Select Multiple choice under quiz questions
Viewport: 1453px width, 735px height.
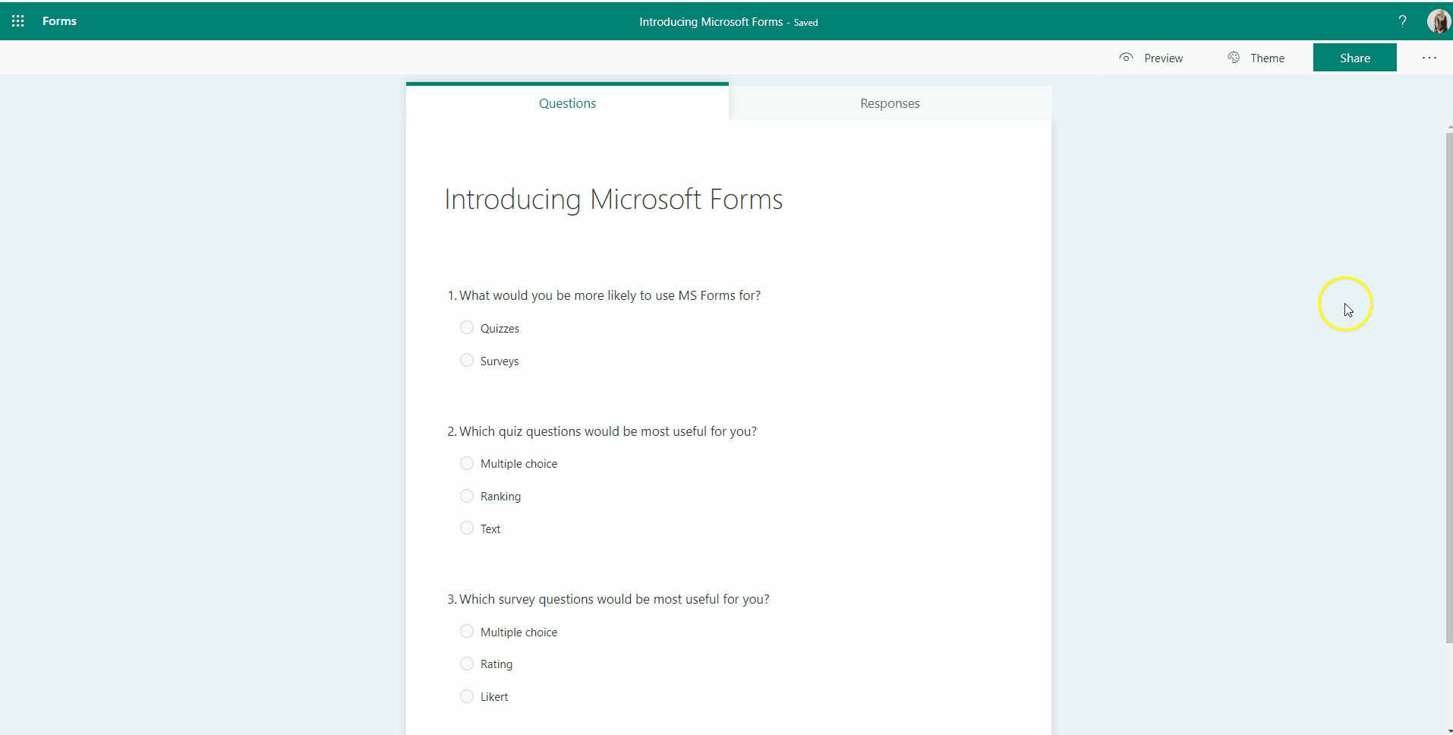point(467,463)
